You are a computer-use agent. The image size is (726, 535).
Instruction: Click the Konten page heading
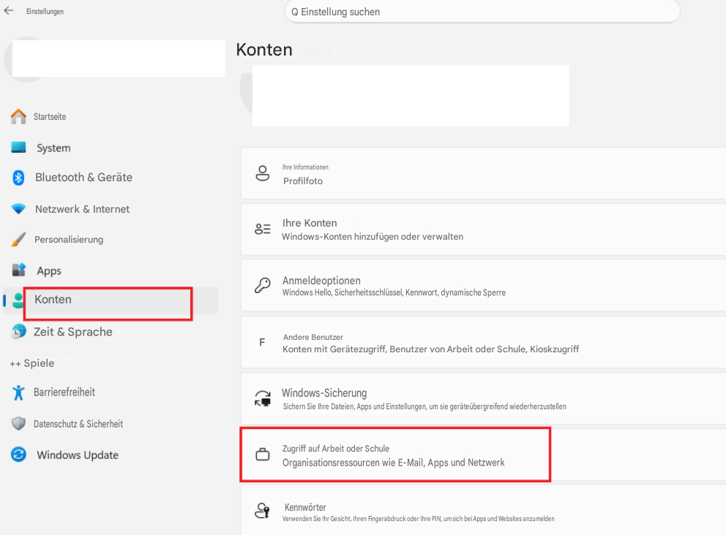(x=264, y=50)
